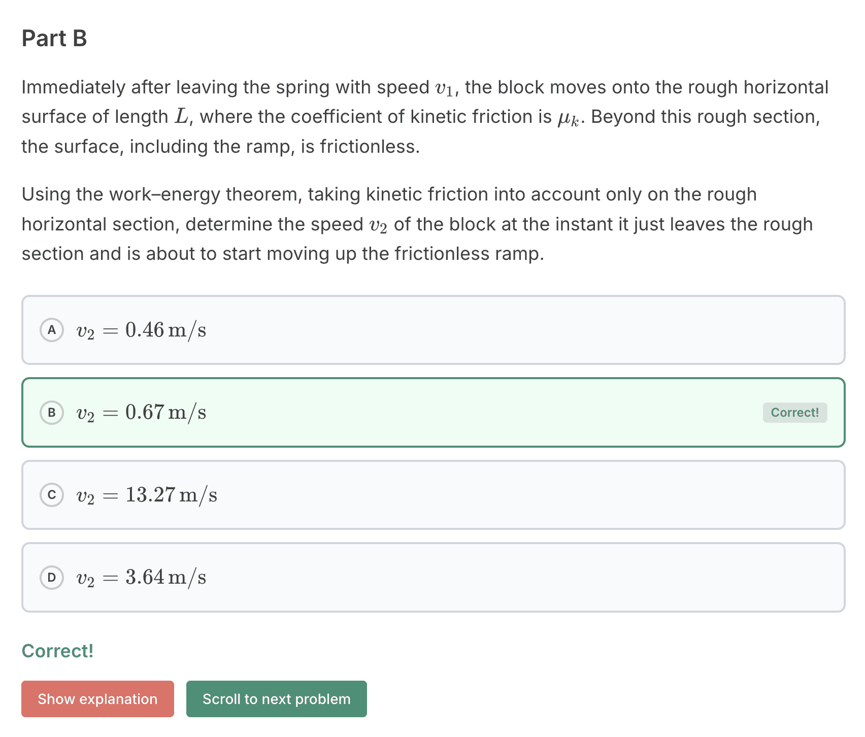Click the green Correct! status text

tap(57, 651)
